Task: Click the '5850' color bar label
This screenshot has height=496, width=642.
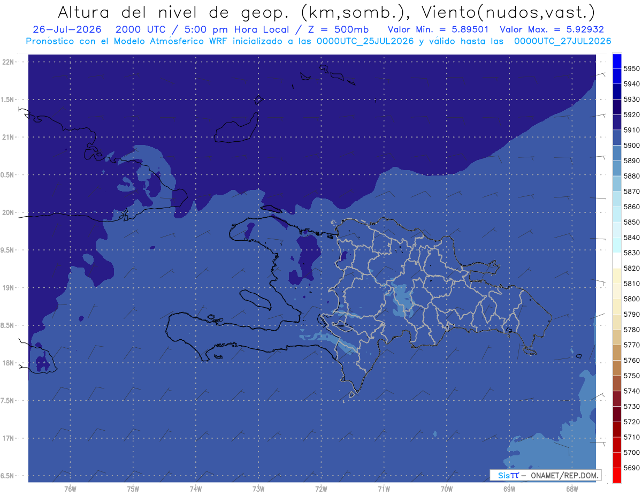Action: click(631, 222)
